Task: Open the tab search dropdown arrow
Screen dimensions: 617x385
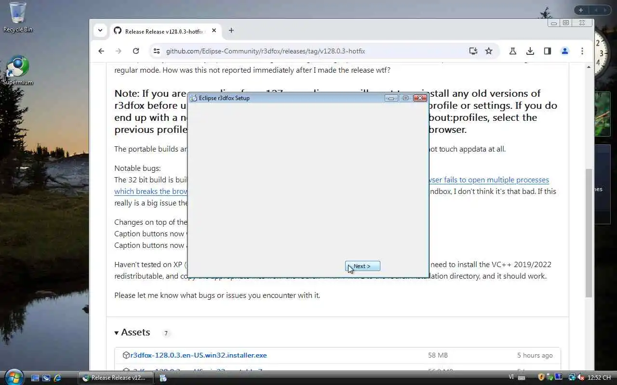Action: click(100, 30)
